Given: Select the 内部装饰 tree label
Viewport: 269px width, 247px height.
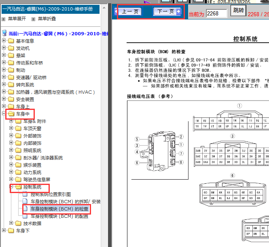Looking at the screenshot, I should [x=32, y=143].
